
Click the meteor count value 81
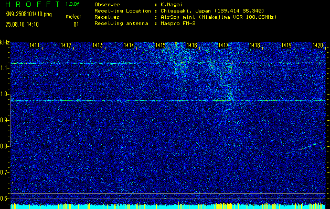click(76, 25)
